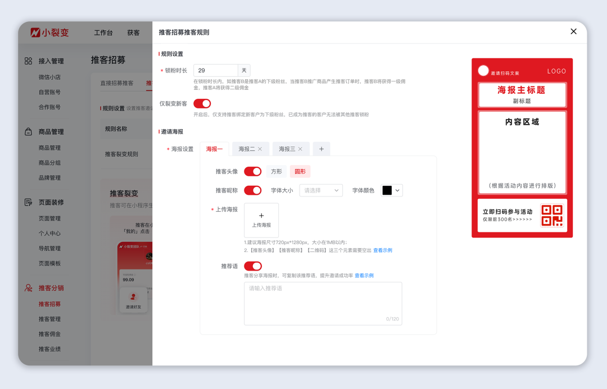Toggle the 推荐语 switch
The height and width of the screenshot is (389, 607).
pyautogui.click(x=252, y=266)
